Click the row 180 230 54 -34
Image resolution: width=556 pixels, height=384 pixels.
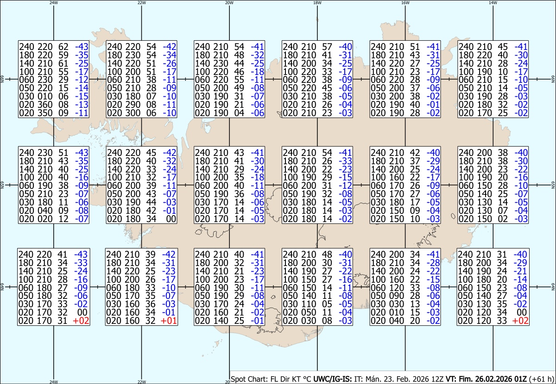pos(141,55)
